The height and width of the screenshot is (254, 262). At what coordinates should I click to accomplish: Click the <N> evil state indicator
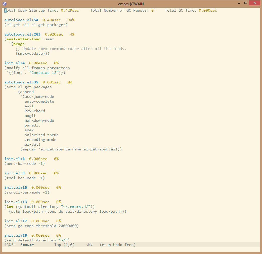pyautogui.click(x=90, y=245)
